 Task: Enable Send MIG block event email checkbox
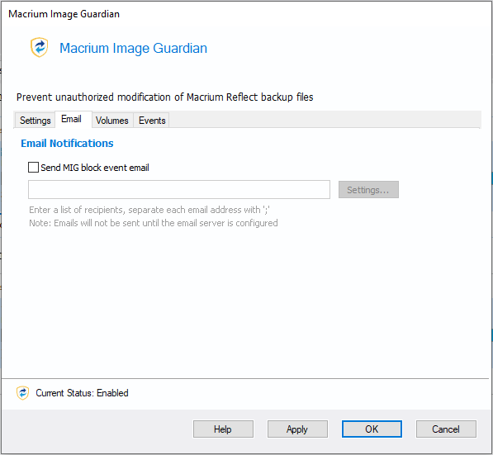pyautogui.click(x=33, y=168)
